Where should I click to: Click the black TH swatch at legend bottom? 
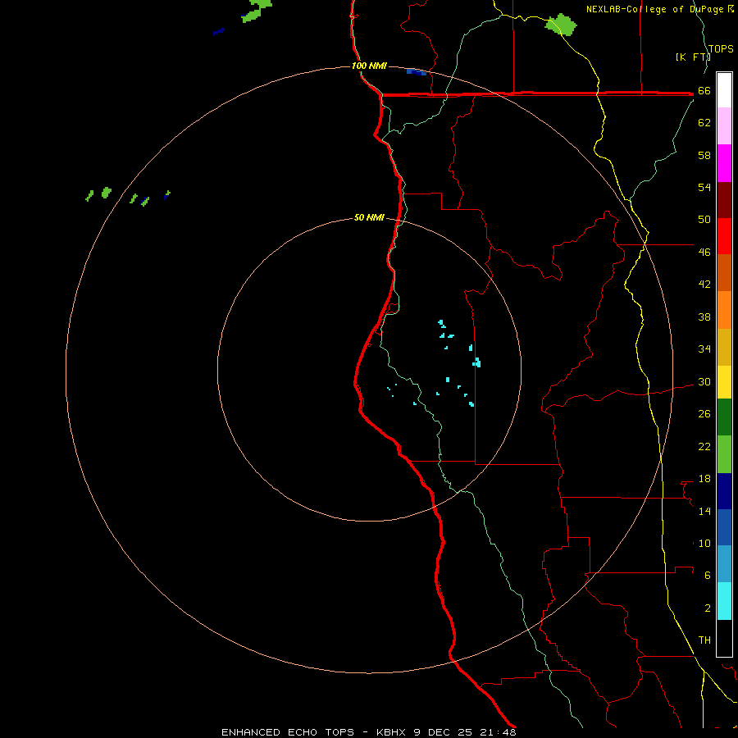[724, 638]
